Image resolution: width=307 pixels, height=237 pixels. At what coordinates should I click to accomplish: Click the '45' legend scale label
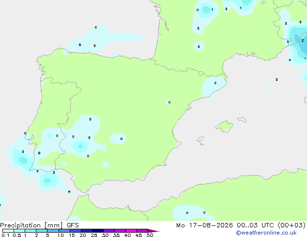click(138, 235)
